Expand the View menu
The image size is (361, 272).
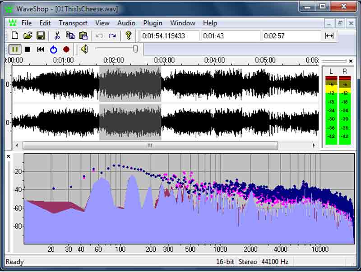(x=102, y=23)
